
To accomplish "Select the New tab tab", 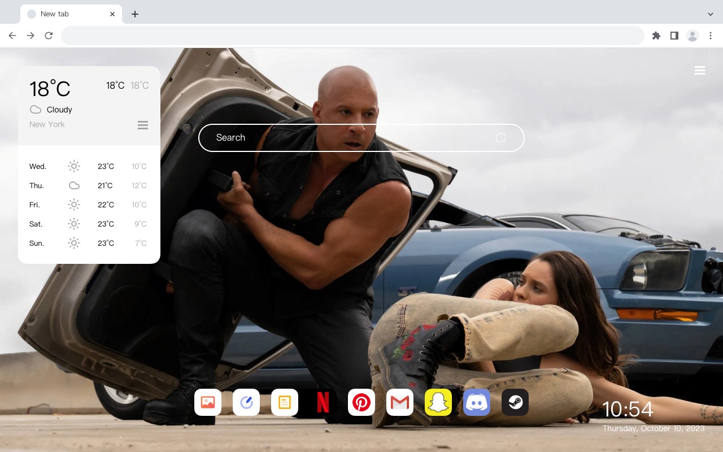I will click(x=71, y=14).
